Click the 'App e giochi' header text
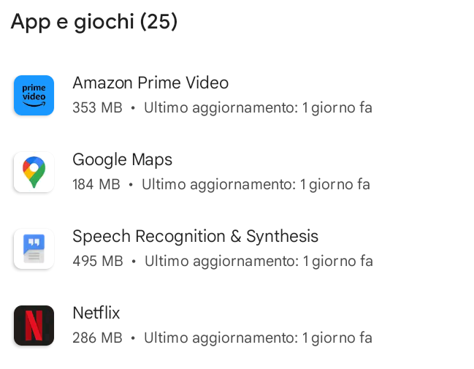 coord(73,22)
